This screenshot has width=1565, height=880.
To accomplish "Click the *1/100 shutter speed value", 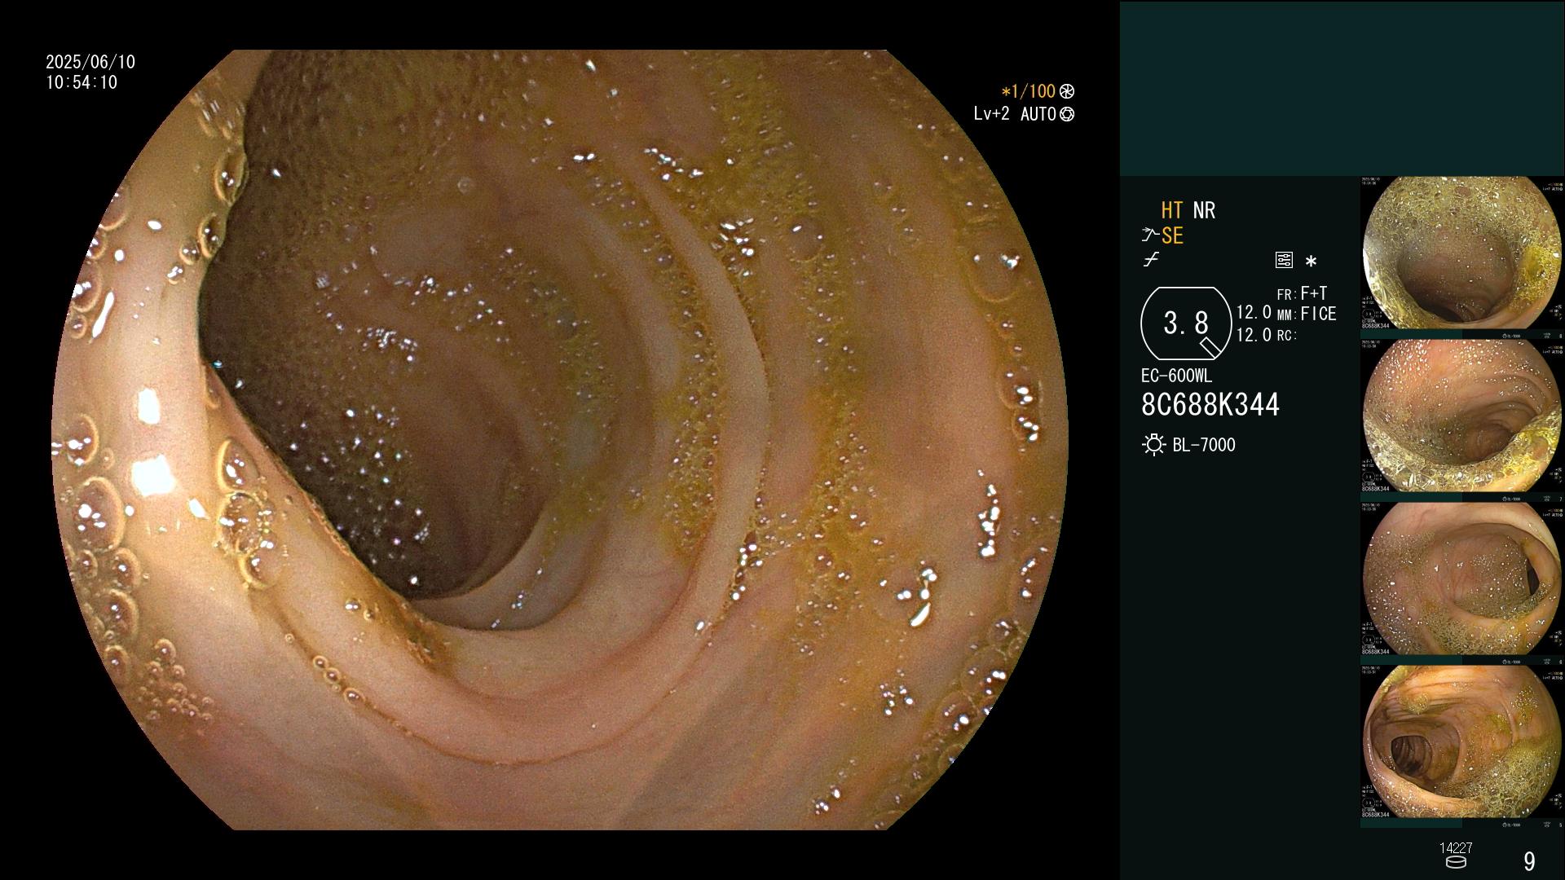I will point(1029,91).
